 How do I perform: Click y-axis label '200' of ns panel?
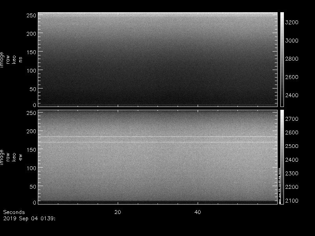coord(31,34)
